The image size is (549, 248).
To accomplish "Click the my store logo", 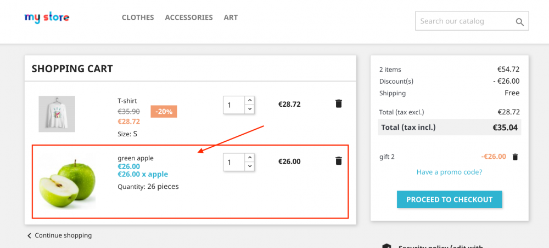I will [47, 18].
